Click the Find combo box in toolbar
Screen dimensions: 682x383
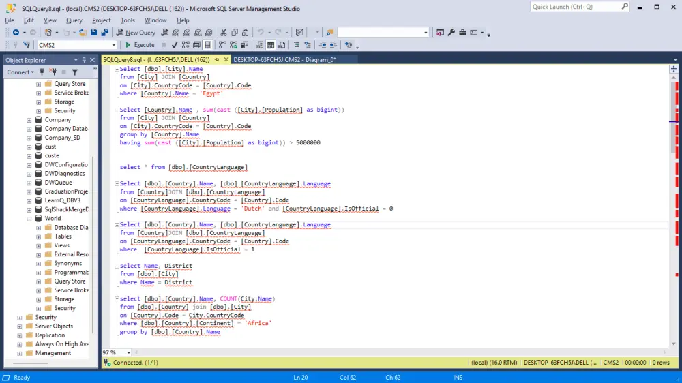pos(383,33)
